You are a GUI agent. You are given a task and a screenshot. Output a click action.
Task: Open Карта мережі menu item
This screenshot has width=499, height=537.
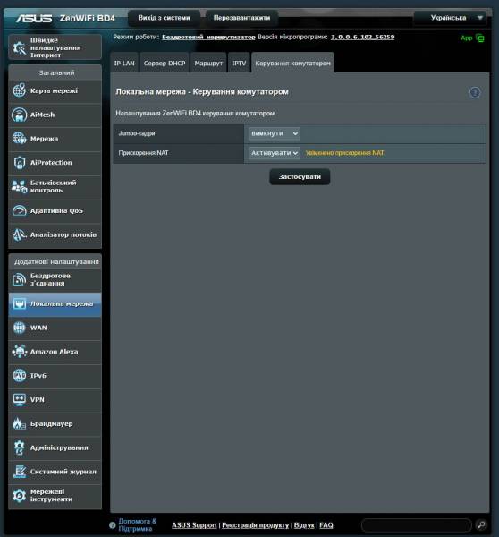(x=55, y=90)
